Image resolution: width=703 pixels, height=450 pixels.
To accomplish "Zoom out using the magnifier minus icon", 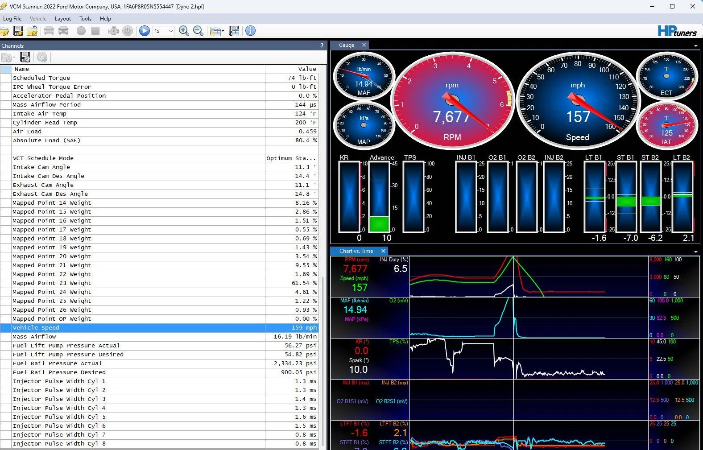I will 198,31.
